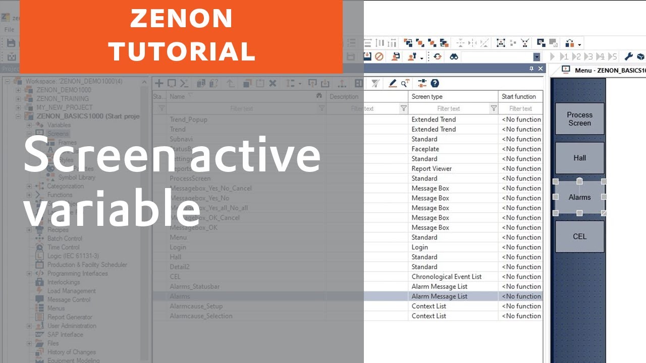Image resolution: width=646 pixels, height=363 pixels.
Task: Click the Screen type column header
Action: (453, 96)
